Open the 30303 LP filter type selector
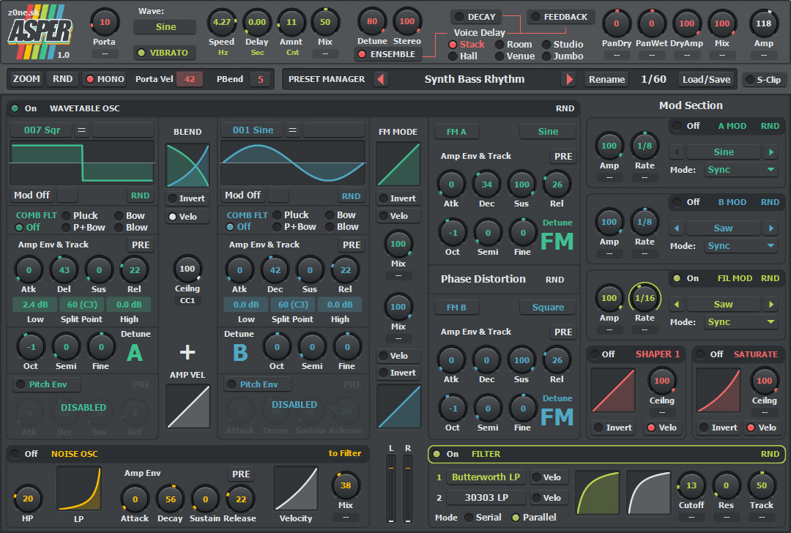The image size is (791, 533). [x=486, y=498]
